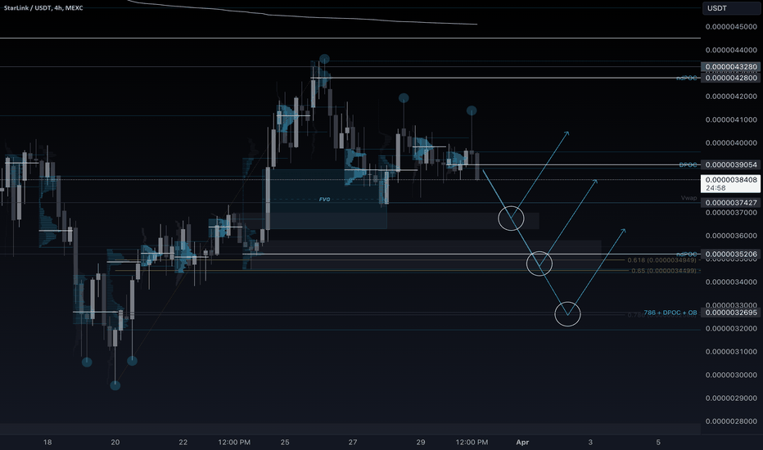Click the 0.0000039054 DPOC price label

pyautogui.click(x=731, y=165)
